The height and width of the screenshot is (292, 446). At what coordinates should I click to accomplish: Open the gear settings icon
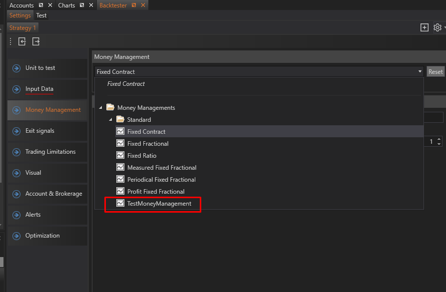(x=438, y=28)
